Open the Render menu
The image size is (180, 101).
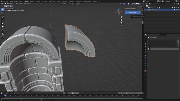pos(11,1)
